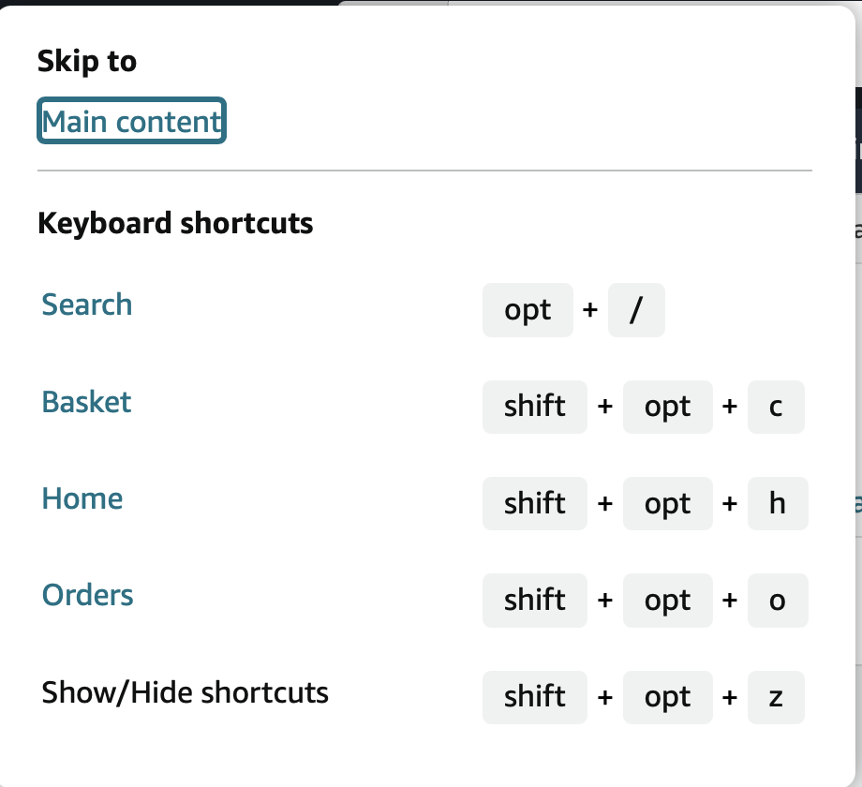Click shift key in Show/Hide shortcuts row
Image resolution: width=862 pixels, height=787 pixels.
click(535, 697)
